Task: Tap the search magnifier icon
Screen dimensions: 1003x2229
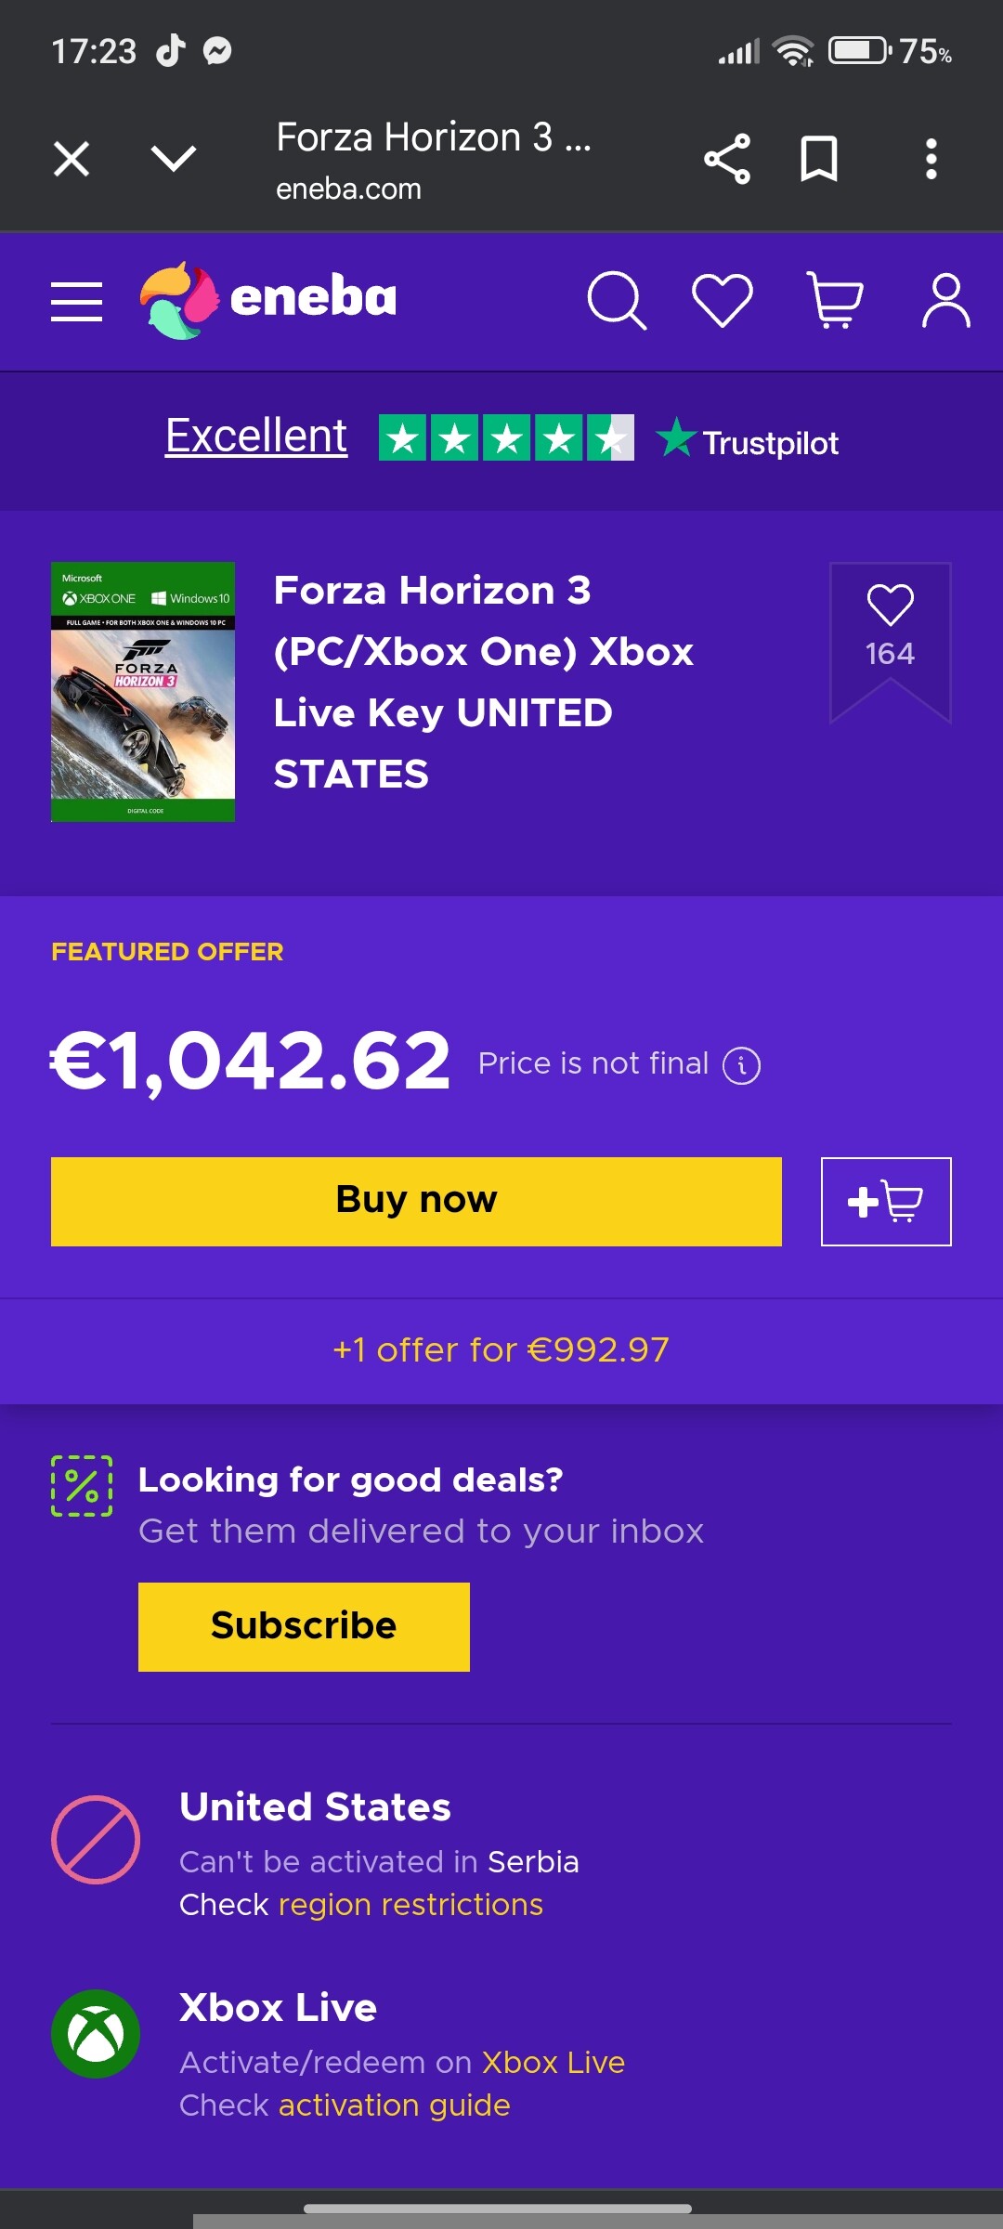Action: click(x=617, y=301)
